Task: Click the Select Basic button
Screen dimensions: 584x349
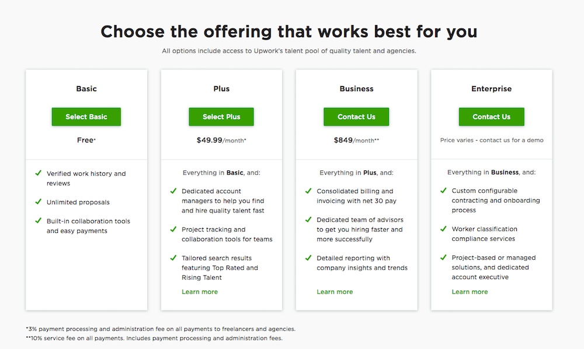Action: (86, 117)
